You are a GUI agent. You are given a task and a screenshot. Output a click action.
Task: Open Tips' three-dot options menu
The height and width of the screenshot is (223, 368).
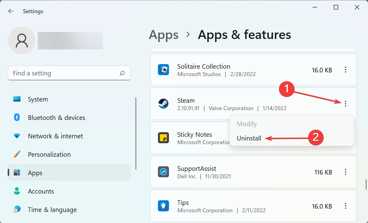point(346,206)
